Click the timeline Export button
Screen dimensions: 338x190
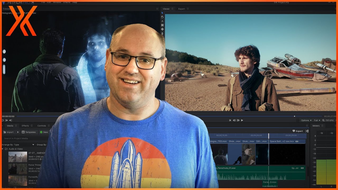pos(298,131)
